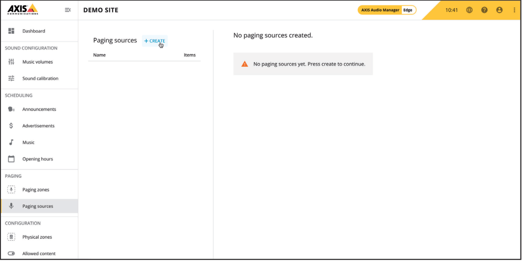Click the Physical zones speaker icon
Viewport: 522px width, 261px height.
[x=11, y=237]
